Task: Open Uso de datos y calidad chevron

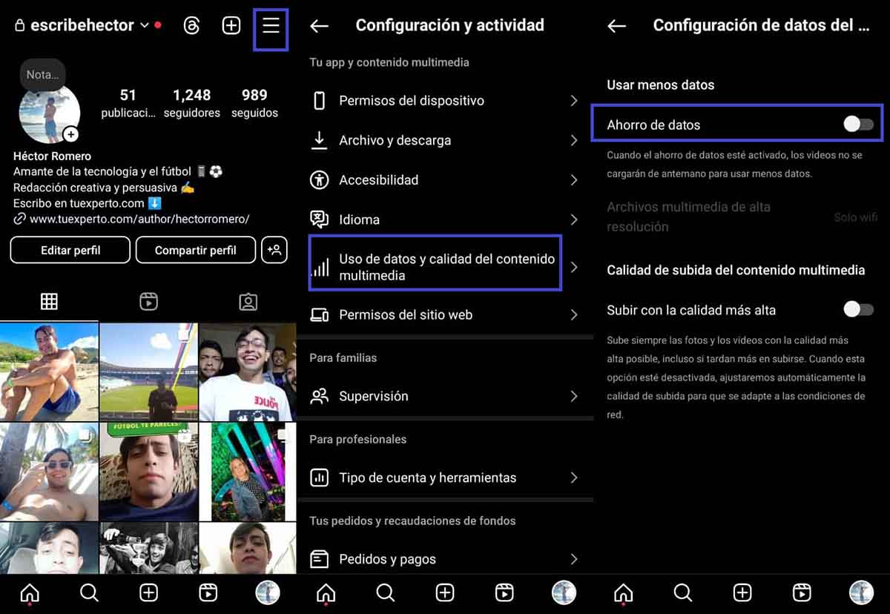Action: (x=574, y=267)
